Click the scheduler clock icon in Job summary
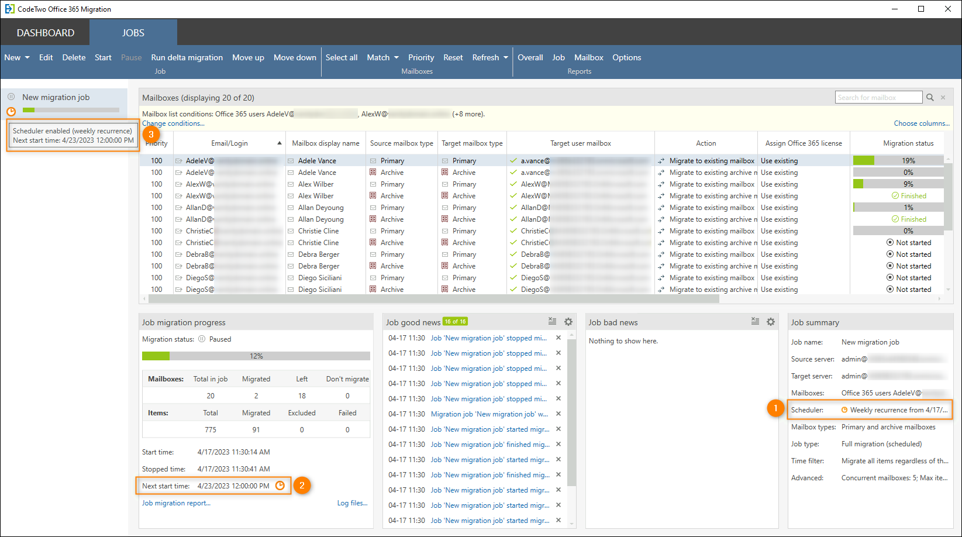The image size is (962, 537). click(844, 410)
